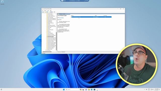Expand the Microsoft Management Console tree node

pyautogui.click(x=46, y=18)
